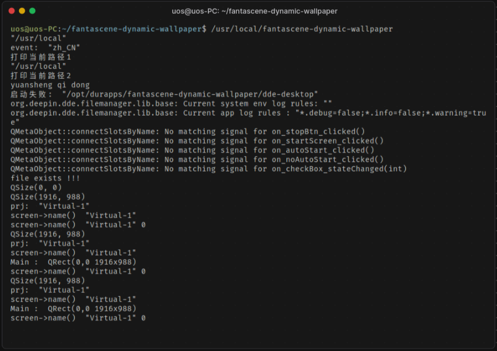This screenshot has width=497, height=351.
Task: Click the typed command /usr/local/fantascene-dynamic-wallpaper
Action: [x=302, y=29]
